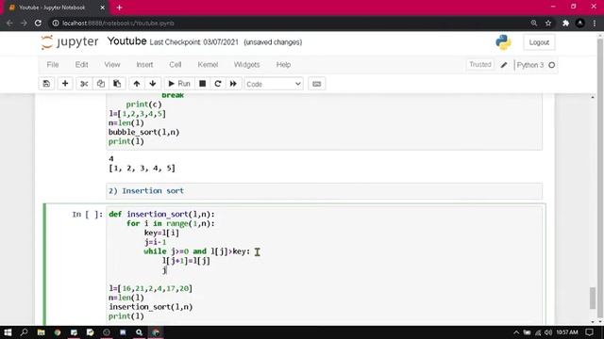This screenshot has width=604, height=339.
Task: Open browser extensions puzzle icon
Action: [x=566, y=23]
